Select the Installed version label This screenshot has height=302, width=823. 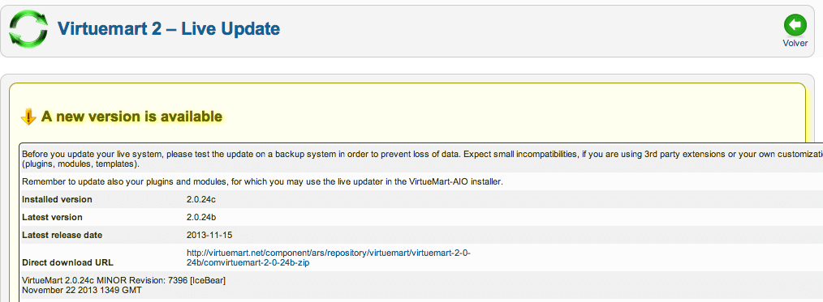(x=57, y=199)
